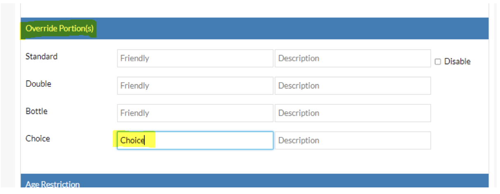The height and width of the screenshot is (194, 500).
Task: Click the Standard row label
Action: pos(42,57)
